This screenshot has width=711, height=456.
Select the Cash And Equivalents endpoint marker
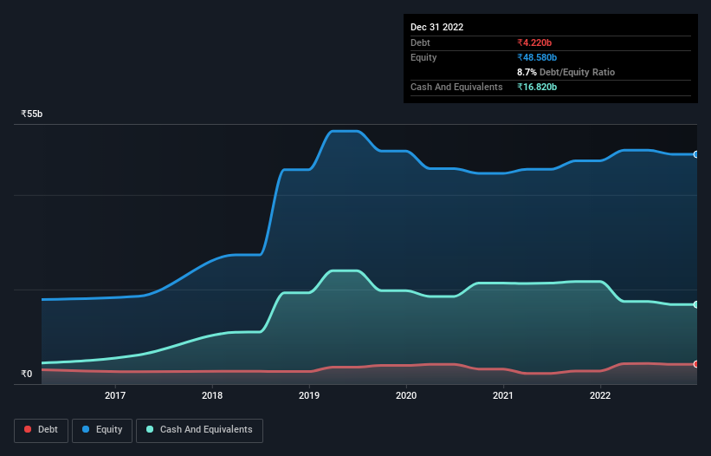[x=696, y=304]
